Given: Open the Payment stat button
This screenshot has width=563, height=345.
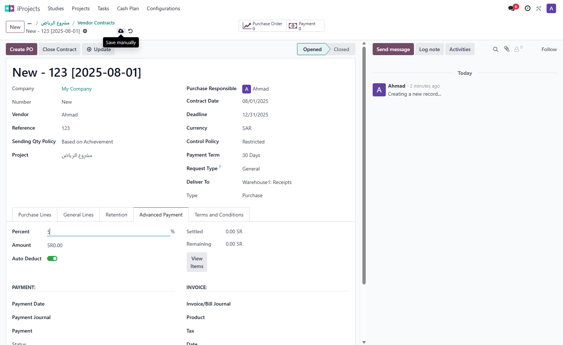Looking at the screenshot, I should [x=305, y=26].
